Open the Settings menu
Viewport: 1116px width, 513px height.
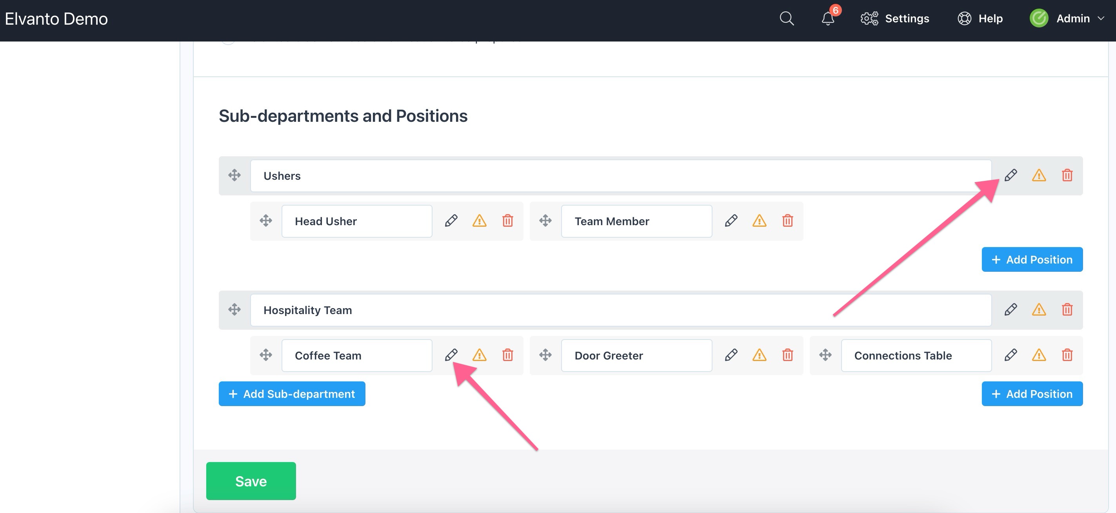pos(895,18)
